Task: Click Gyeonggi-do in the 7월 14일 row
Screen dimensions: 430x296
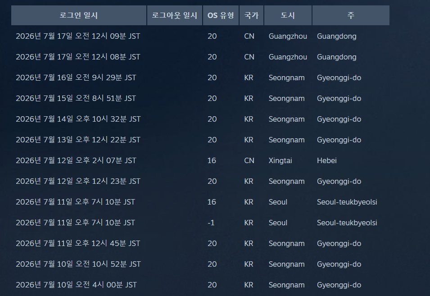Action: pos(339,119)
